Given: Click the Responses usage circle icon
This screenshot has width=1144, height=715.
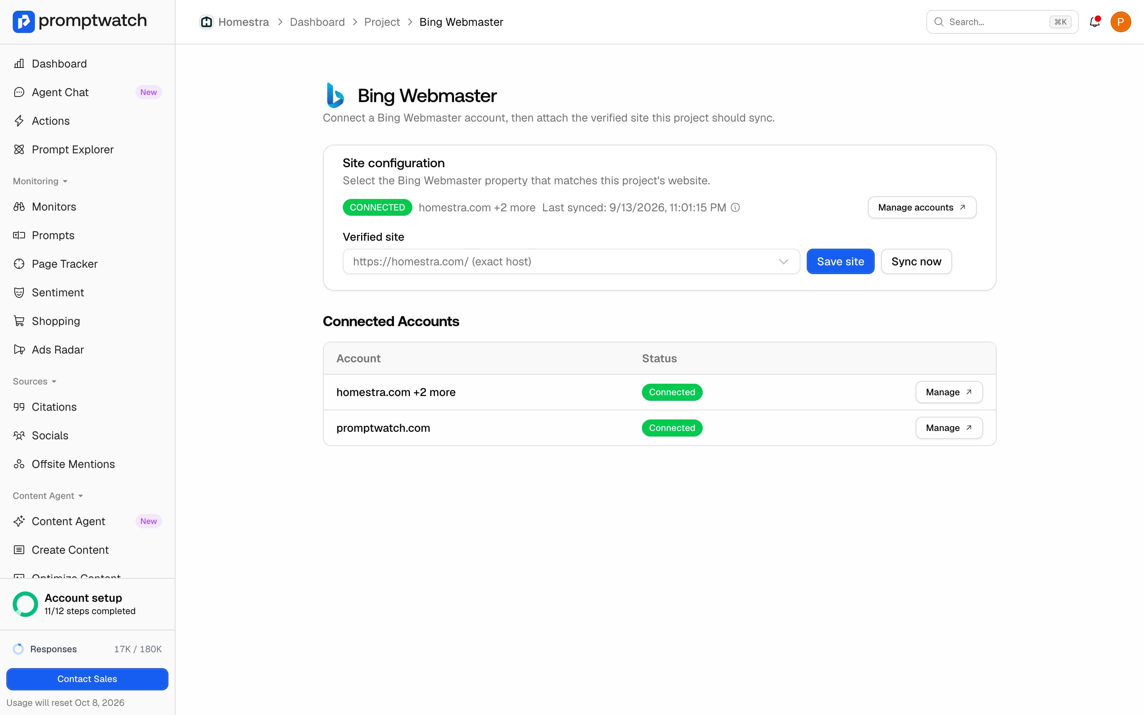Looking at the screenshot, I should (18, 649).
